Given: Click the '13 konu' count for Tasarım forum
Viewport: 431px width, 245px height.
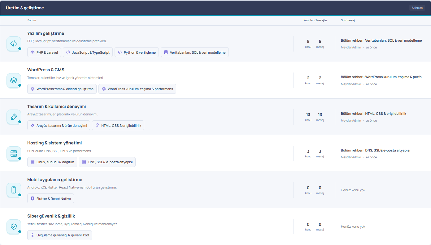Looking at the screenshot, I should pos(308,117).
